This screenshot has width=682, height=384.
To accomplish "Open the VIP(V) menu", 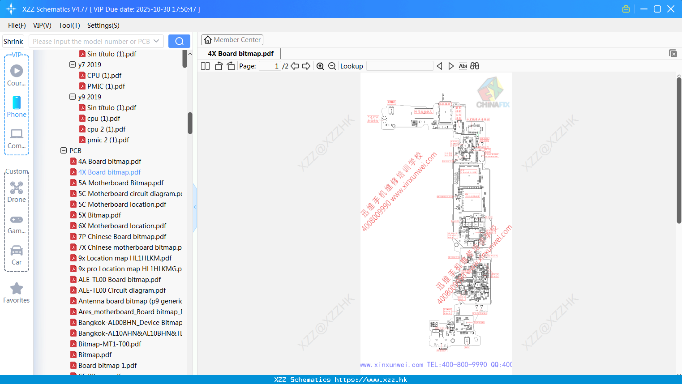I will 42,26.
